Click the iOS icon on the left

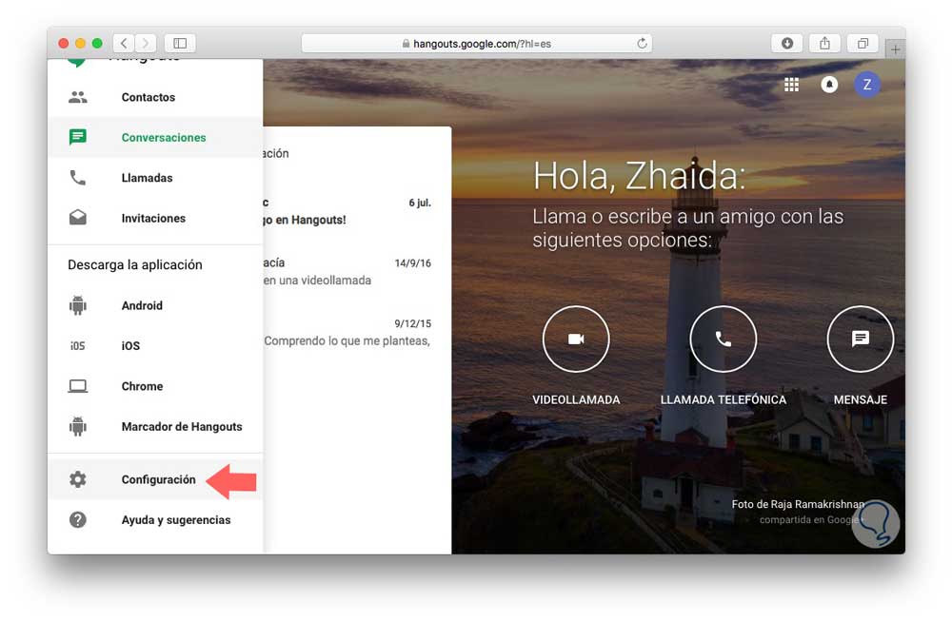click(x=78, y=345)
